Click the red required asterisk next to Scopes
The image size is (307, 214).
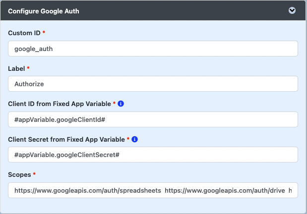[34, 174]
